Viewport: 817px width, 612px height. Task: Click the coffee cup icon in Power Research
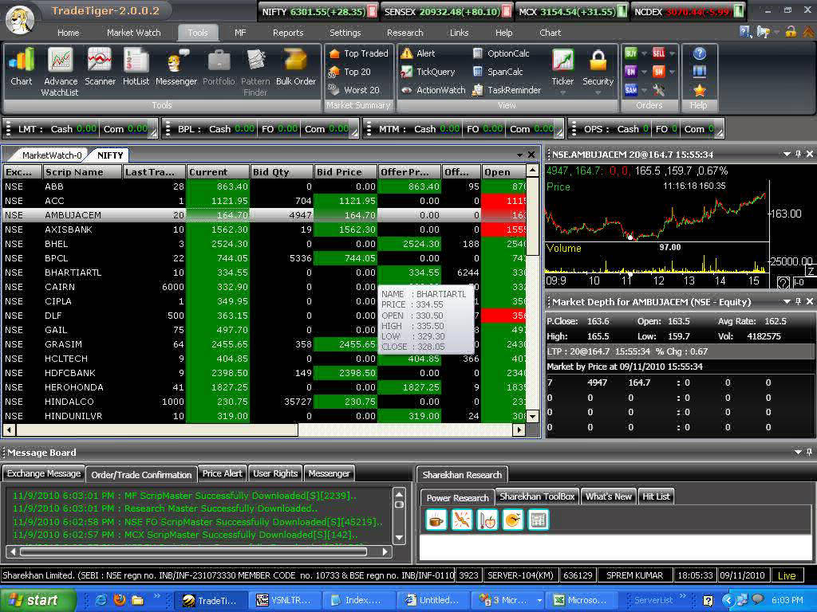(436, 520)
